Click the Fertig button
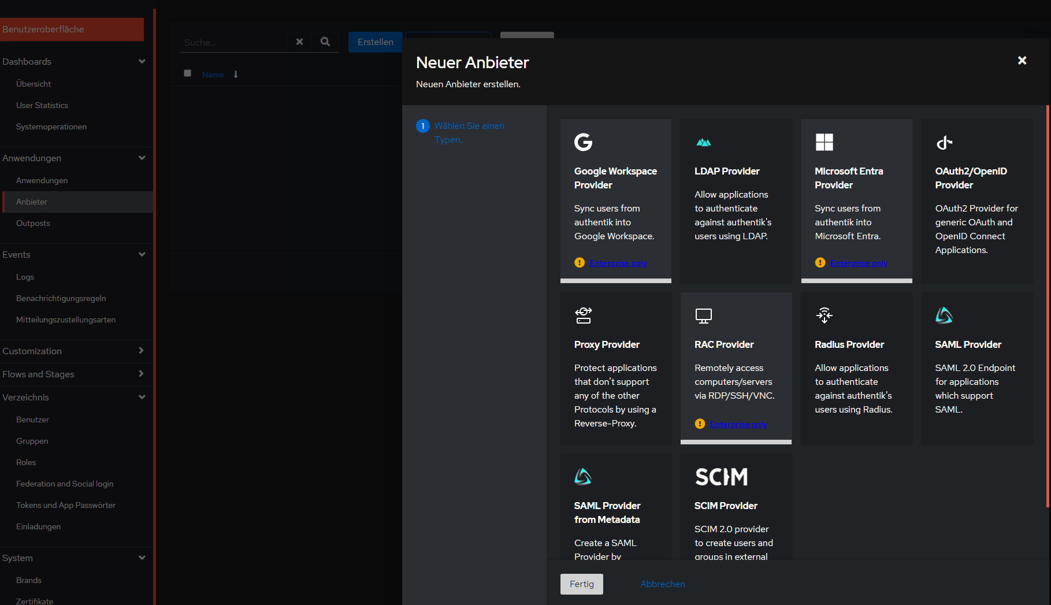1051x605 pixels. click(x=582, y=584)
